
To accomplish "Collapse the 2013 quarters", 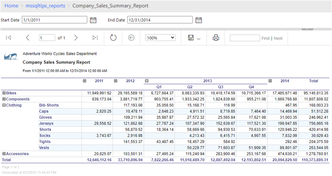I will [147, 81].
